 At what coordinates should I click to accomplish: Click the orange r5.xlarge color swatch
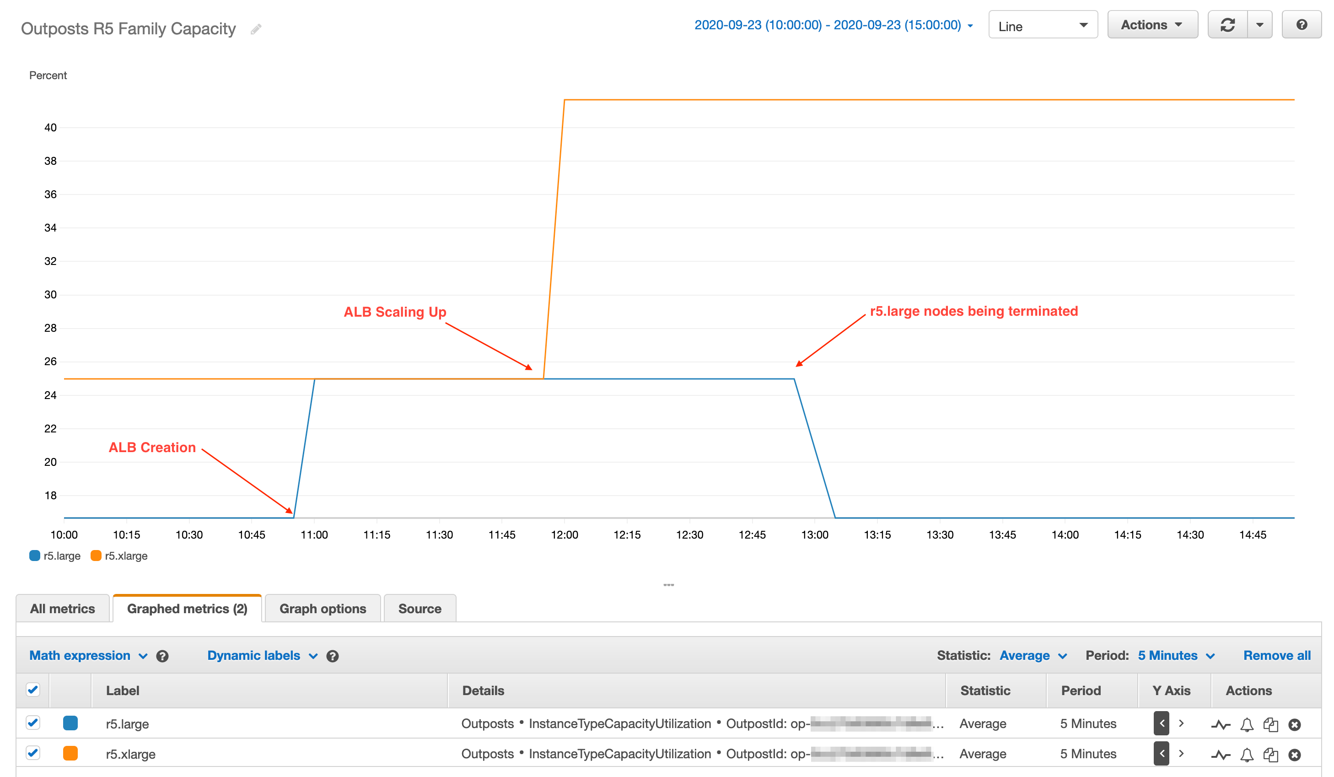70,753
